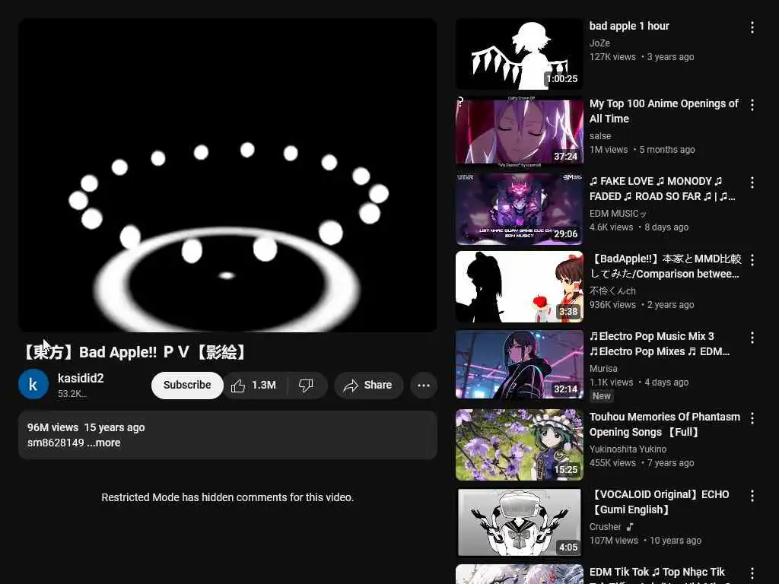The height and width of the screenshot is (584, 779).
Task: Open options menu for EDM Tik Tok video
Action: coord(752,573)
